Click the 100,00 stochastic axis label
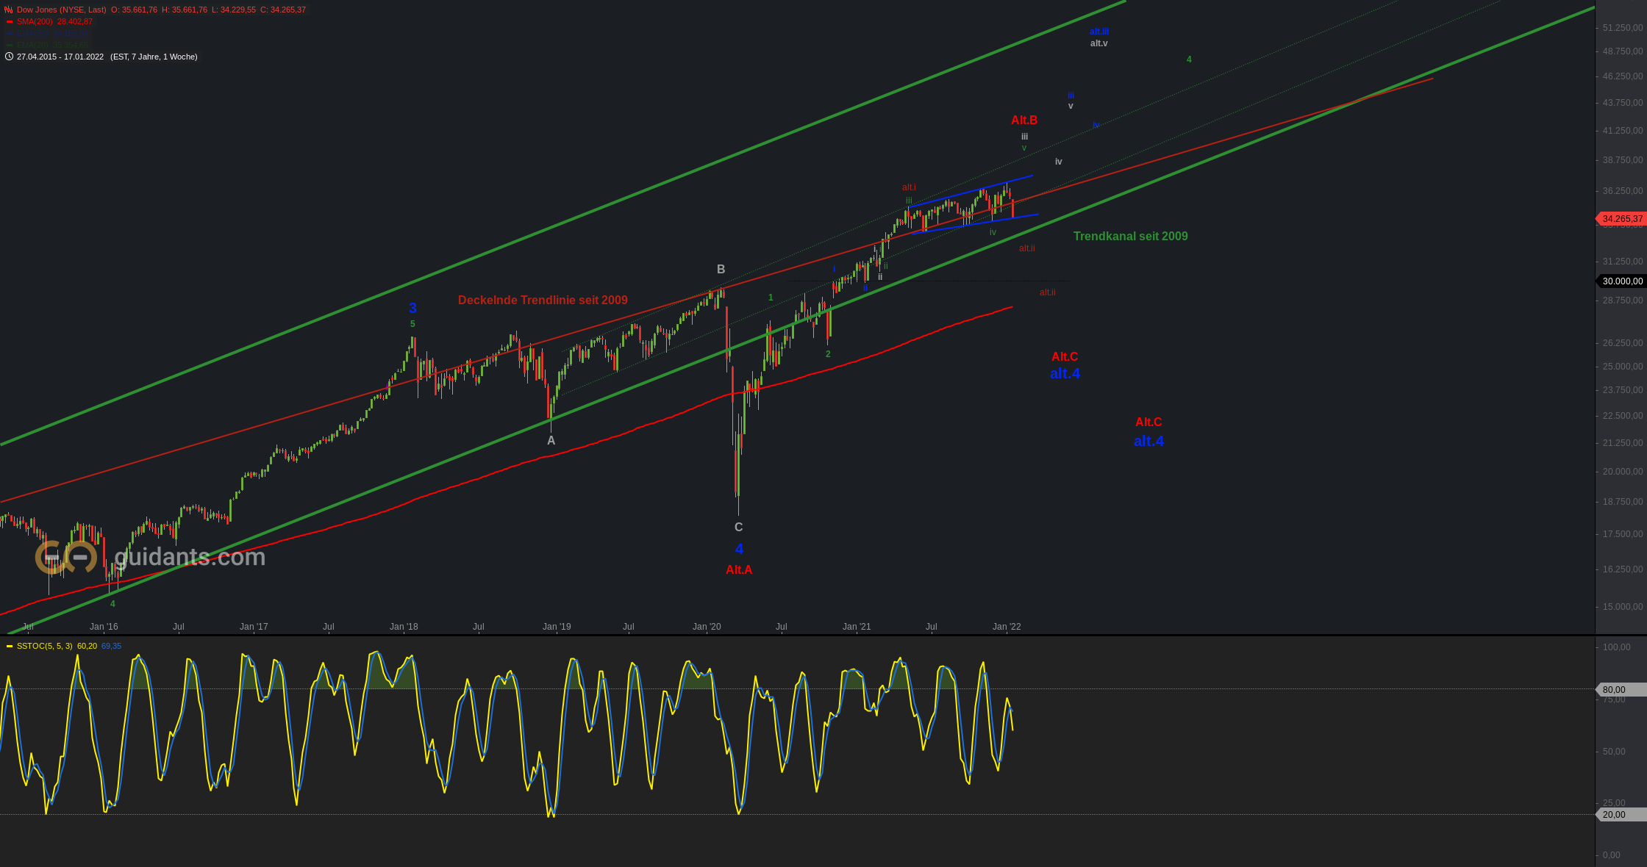Image resolution: width=1647 pixels, height=867 pixels. click(x=1616, y=647)
